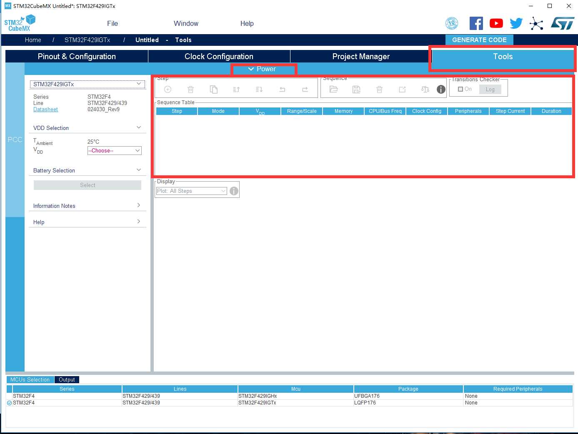The width and height of the screenshot is (578, 434).
Task: Click the Step column header
Action: [177, 111]
